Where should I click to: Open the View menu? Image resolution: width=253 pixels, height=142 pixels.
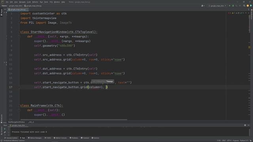click(x=16, y=2)
